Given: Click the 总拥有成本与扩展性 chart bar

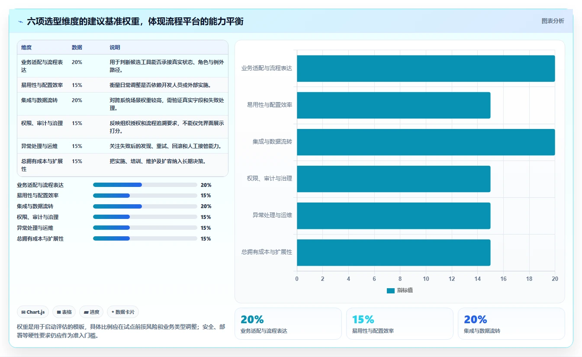Looking at the screenshot, I should click(393, 252).
